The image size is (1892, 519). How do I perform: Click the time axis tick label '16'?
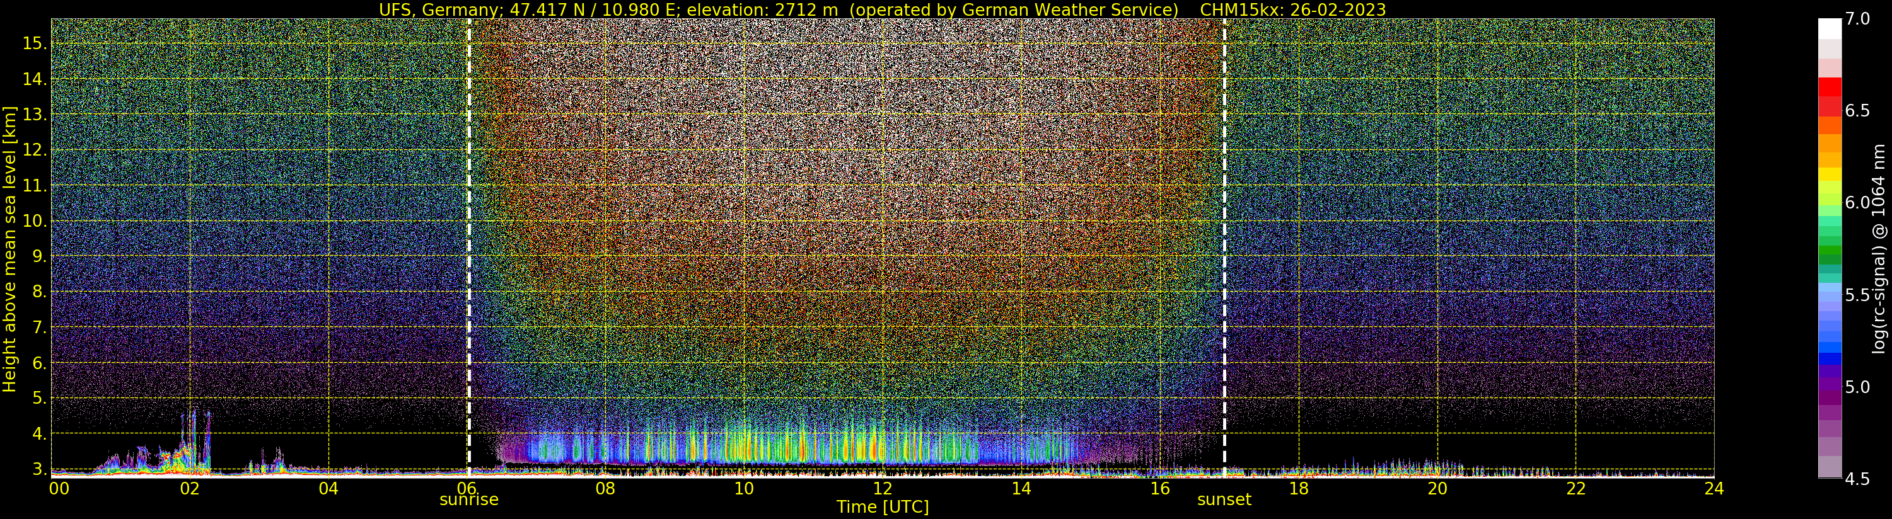click(1160, 488)
